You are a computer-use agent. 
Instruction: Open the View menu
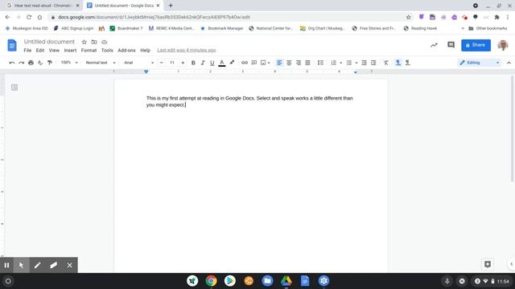pyautogui.click(x=54, y=50)
